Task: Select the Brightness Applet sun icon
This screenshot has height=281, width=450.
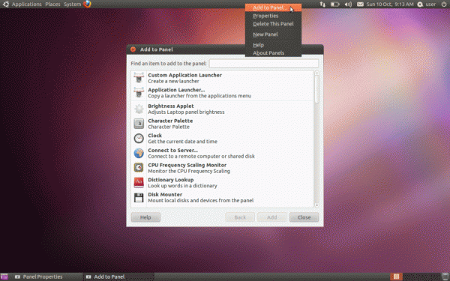Action: click(x=139, y=109)
